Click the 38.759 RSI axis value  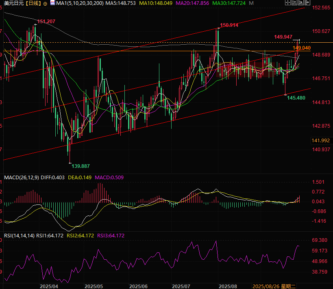pos(320,272)
